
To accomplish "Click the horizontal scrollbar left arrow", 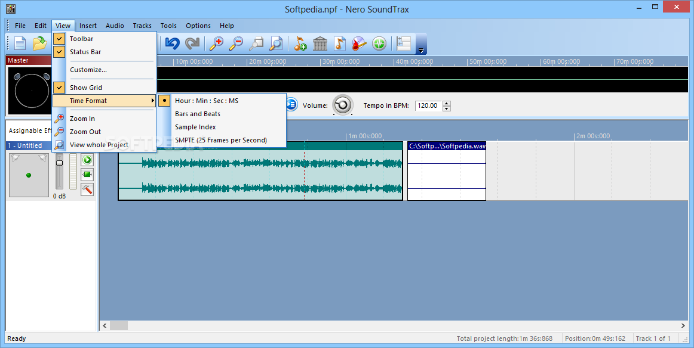I will tap(105, 325).
